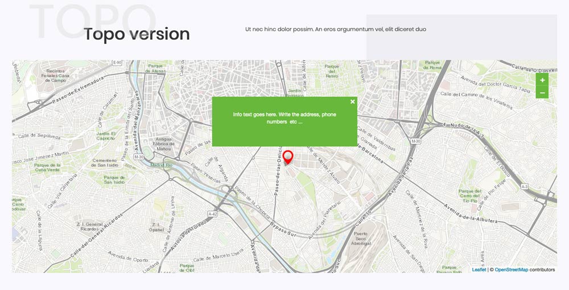The width and height of the screenshot is (569, 290).
Task: Click the A-42 road badge
Action: 212,214
